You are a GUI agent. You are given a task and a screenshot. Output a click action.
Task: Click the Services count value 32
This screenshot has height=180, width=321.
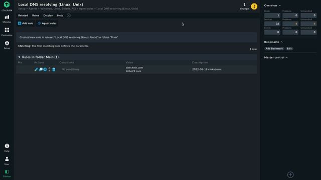click(272, 23)
